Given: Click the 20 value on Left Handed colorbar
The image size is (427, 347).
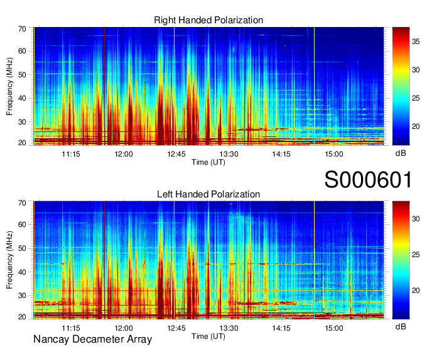Looking at the screenshot, I should pos(416,290).
